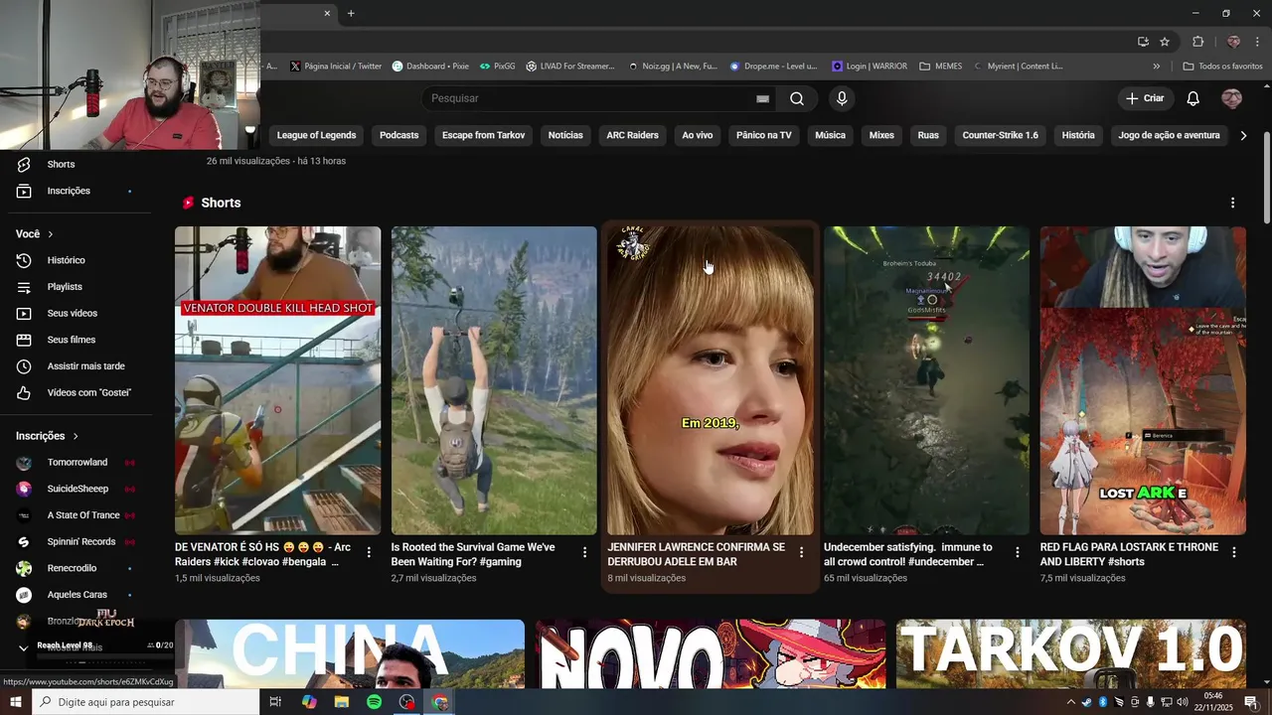Select the League of Legends chip

click(x=316, y=135)
